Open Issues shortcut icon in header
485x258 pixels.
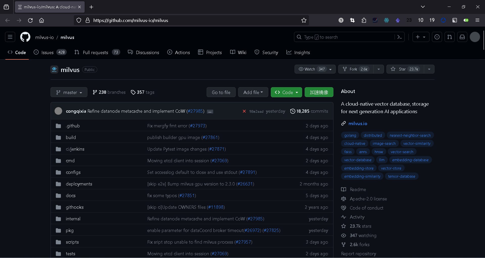point(437,37)
